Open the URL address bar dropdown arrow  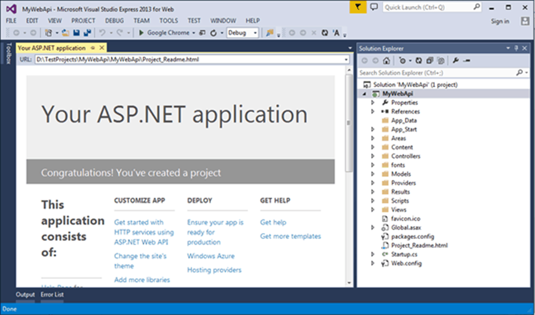coord(346,60)
